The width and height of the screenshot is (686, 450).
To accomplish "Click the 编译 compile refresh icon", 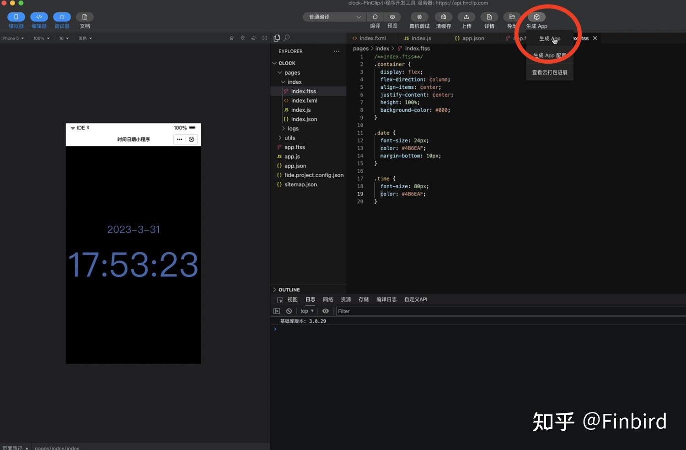I will tap(375, 17).
